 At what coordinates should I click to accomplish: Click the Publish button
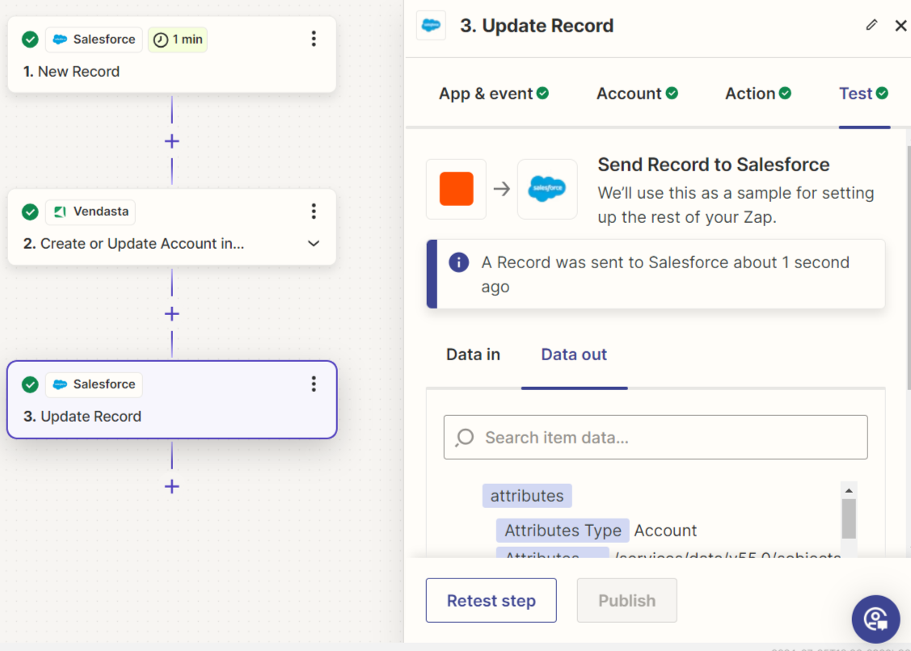pos(627,600)
